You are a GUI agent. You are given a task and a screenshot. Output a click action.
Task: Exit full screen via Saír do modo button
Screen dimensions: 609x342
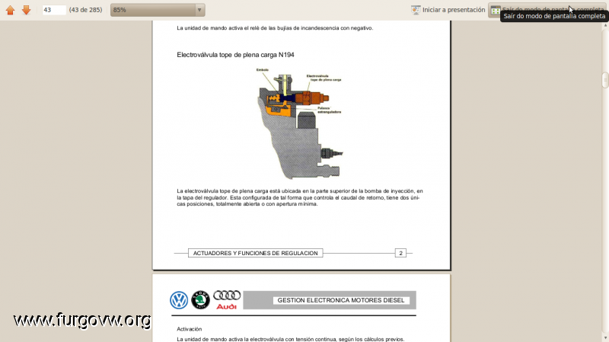[x=547, y=10]
